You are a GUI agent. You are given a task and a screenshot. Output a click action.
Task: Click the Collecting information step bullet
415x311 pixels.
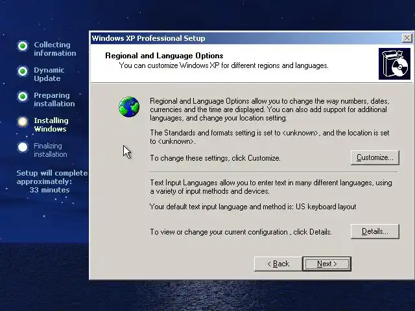[x=23, y=46]
